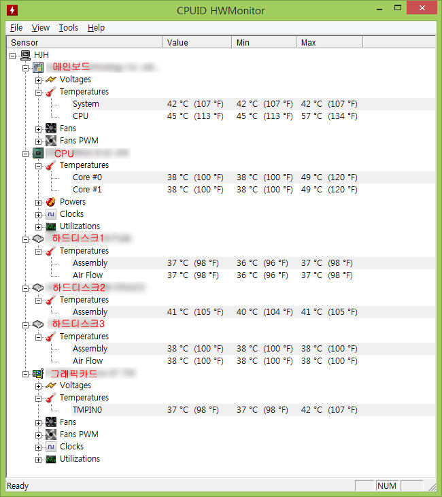Collapse the 하드디스크1 node
Screen dimensions: 442x497
click(25, 239)
